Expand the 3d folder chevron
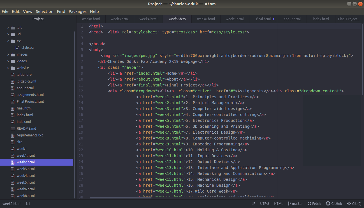This screenshot has width=364, height=208. click(x=8, y=34)
